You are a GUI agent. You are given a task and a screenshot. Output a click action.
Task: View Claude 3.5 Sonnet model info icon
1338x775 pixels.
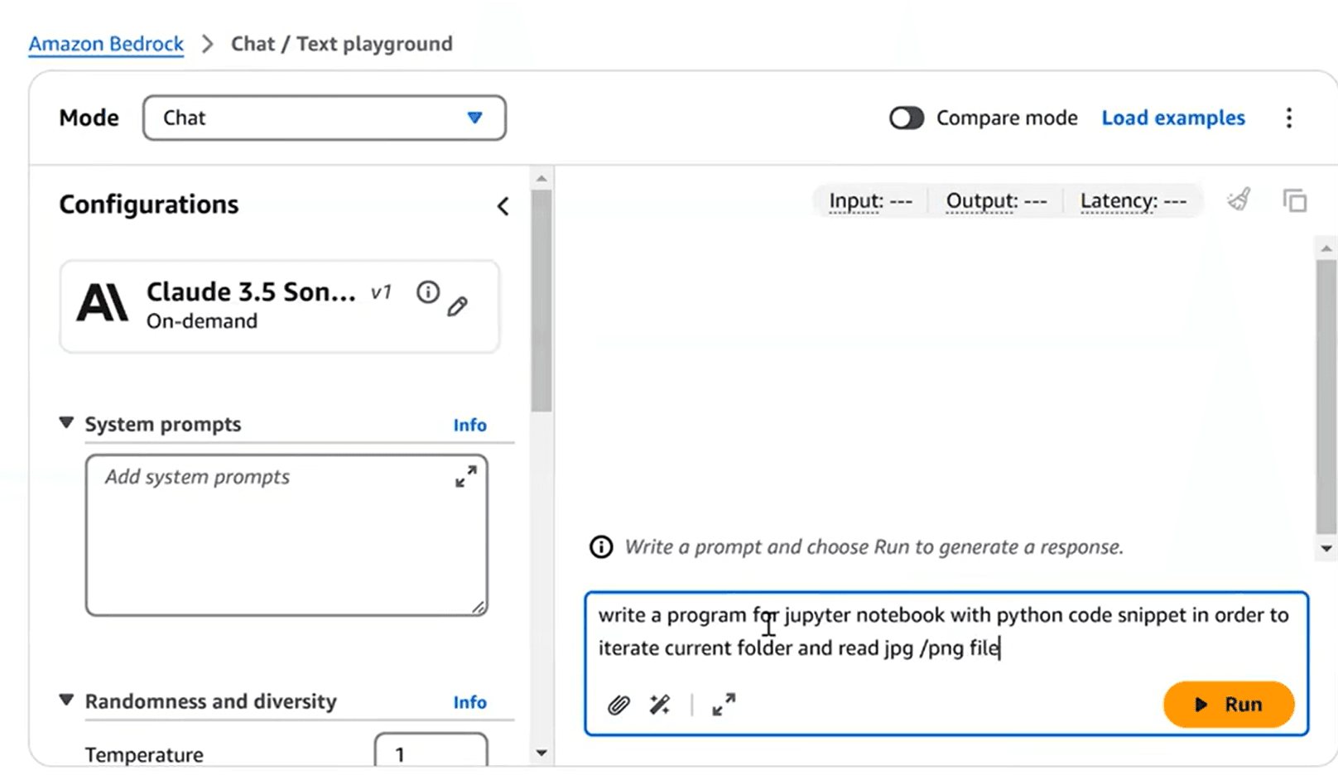[427, 291]
